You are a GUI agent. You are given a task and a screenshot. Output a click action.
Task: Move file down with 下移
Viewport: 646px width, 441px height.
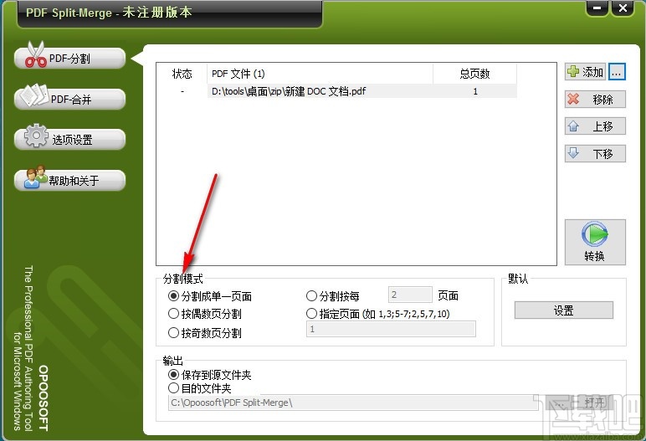pos(595,153)
